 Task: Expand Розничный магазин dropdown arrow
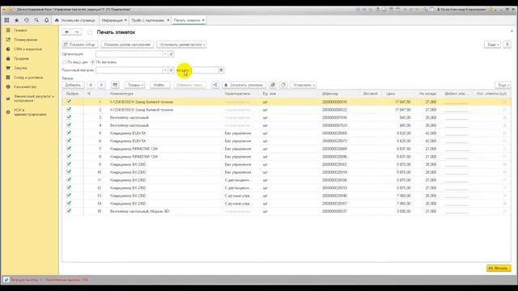[165, 70]
